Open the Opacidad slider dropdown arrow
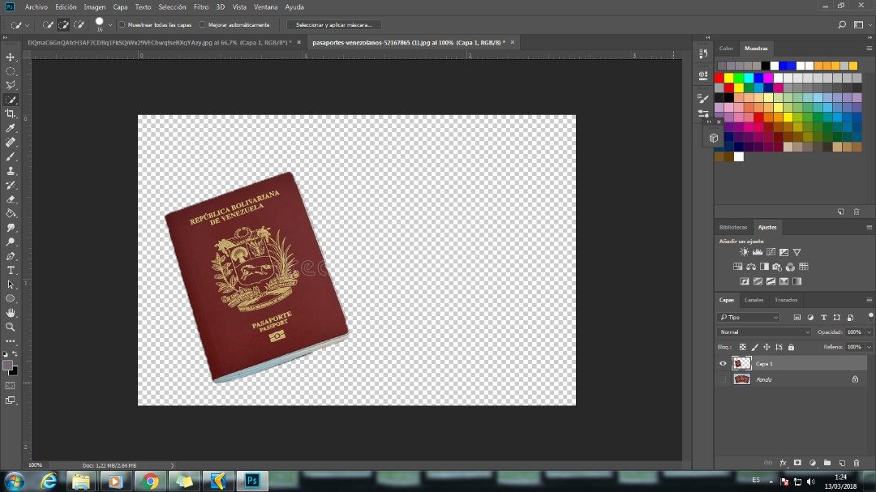876x492 pixels. point(869,332)
